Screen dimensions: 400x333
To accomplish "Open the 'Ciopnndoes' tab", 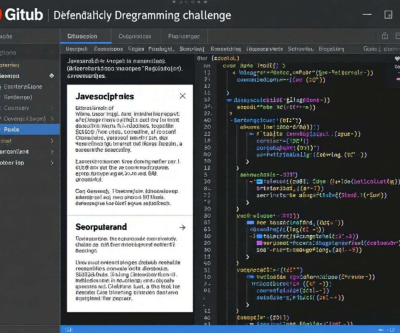I will coord(135,36).
